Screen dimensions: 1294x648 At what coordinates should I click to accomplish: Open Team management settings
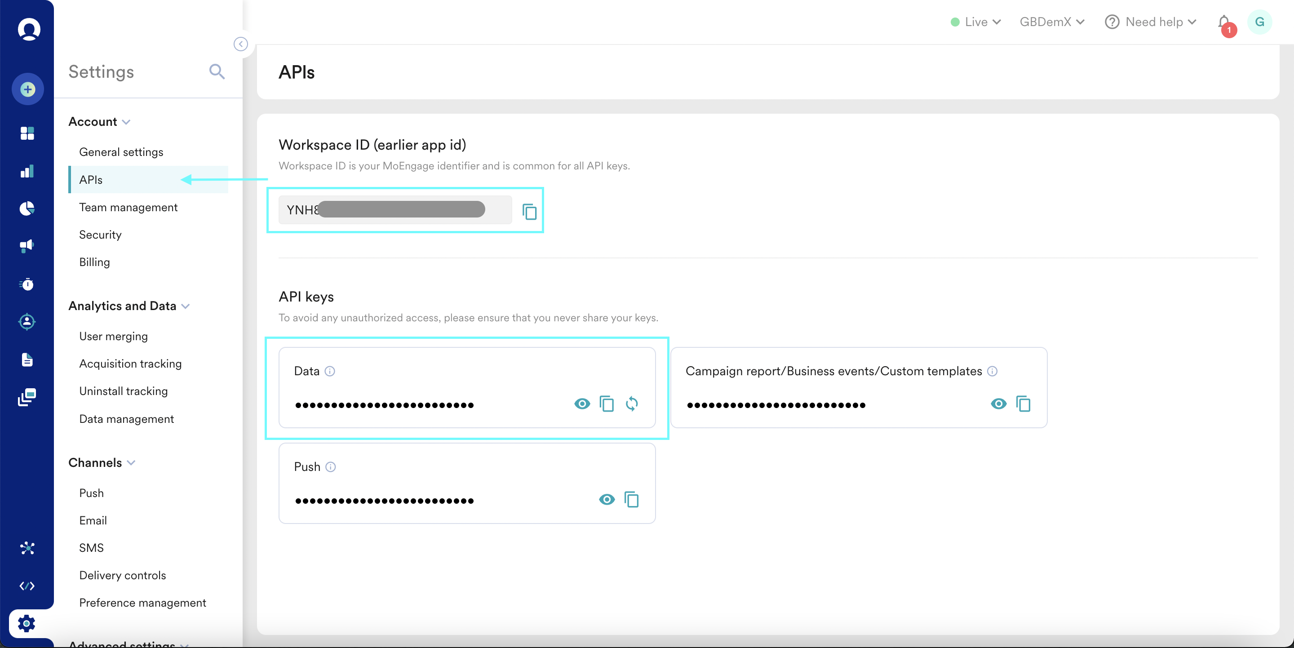click(x=128, y=208)
